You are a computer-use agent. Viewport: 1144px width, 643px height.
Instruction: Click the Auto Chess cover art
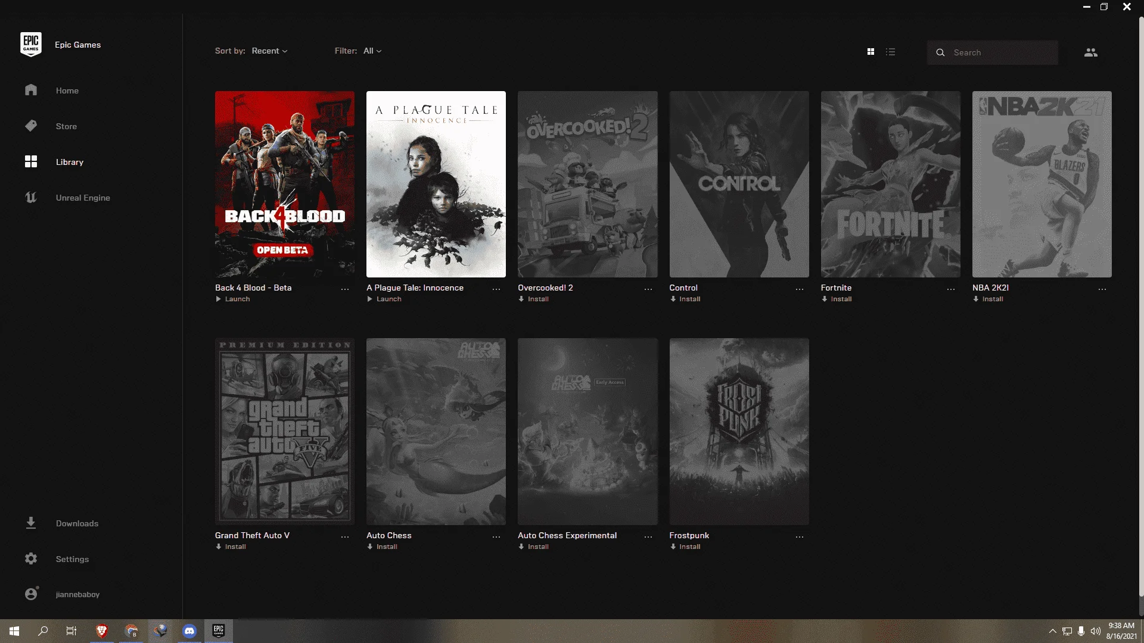436,432
